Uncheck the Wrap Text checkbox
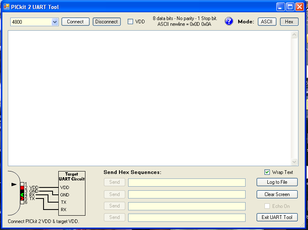308x230 pixels. pyautogui.click(x=267, y=172)
